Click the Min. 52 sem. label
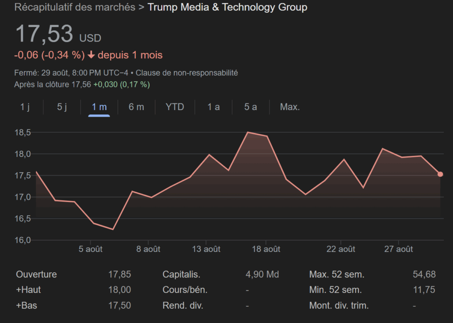453x323 pixels. click(335, 290)
